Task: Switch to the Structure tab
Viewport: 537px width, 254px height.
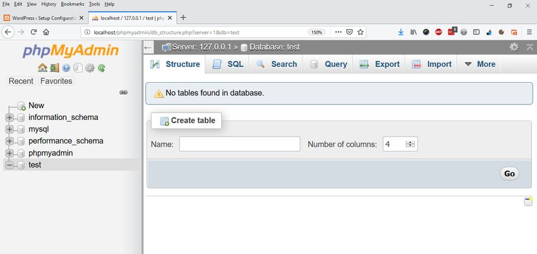Action: 175,64
